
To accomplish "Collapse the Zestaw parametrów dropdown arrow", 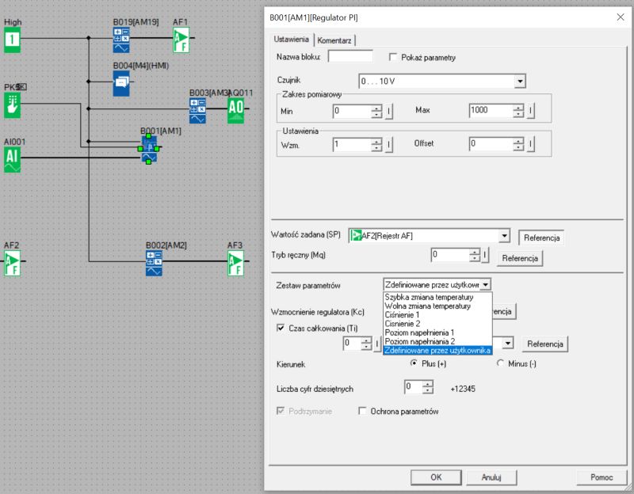I will [x=486, y=284].
